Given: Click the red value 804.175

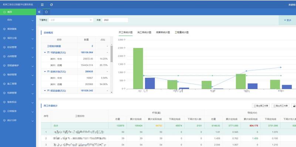Looking at the screenshot, I should point(254,126).
